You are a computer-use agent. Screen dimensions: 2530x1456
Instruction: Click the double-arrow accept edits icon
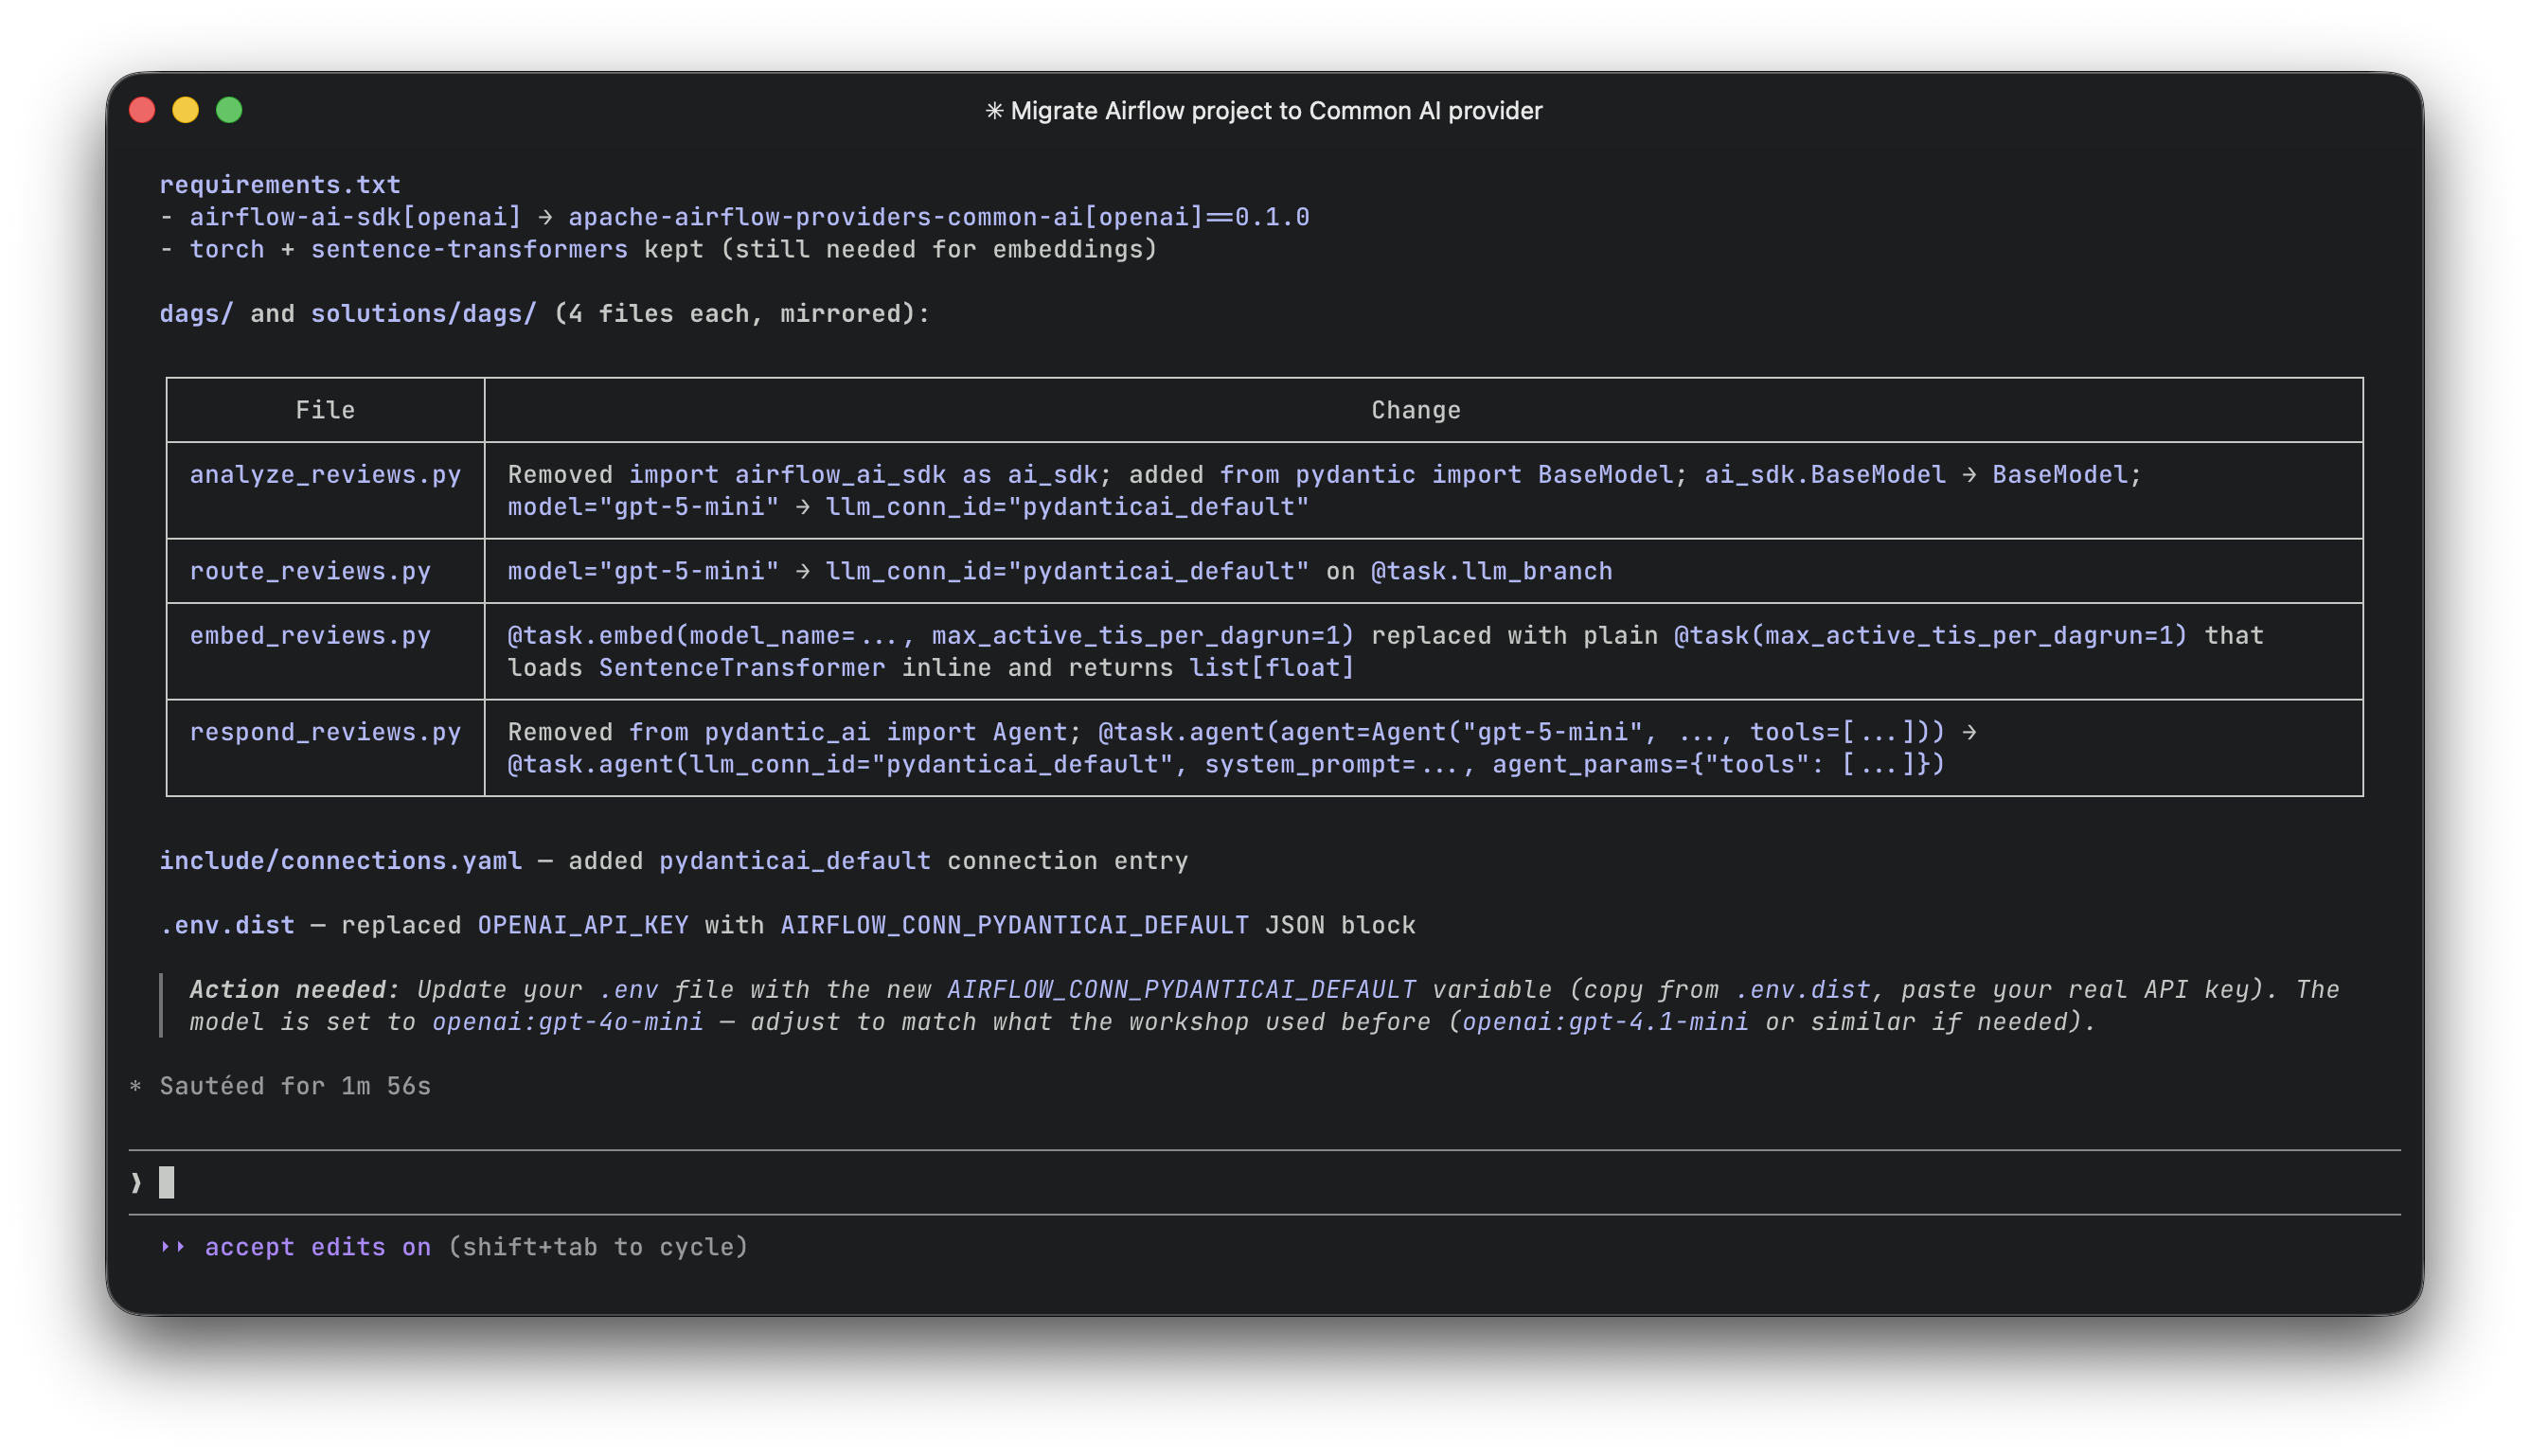tap(173, 1247)
